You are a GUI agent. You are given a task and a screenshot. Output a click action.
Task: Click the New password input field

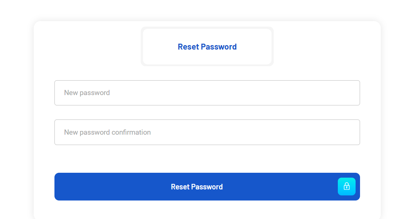pos(207,93)
